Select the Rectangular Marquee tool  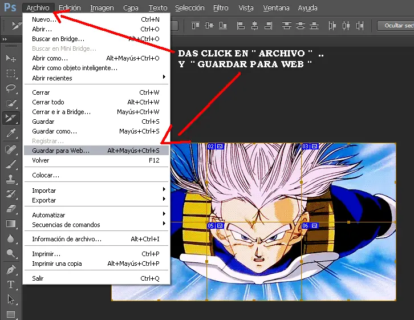(x=11, y=73)
